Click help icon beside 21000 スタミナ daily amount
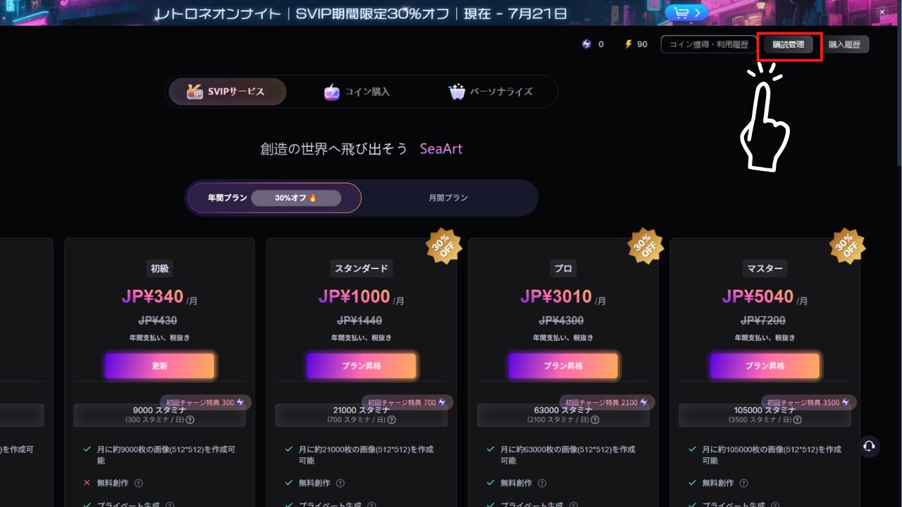 click(392, 420)
